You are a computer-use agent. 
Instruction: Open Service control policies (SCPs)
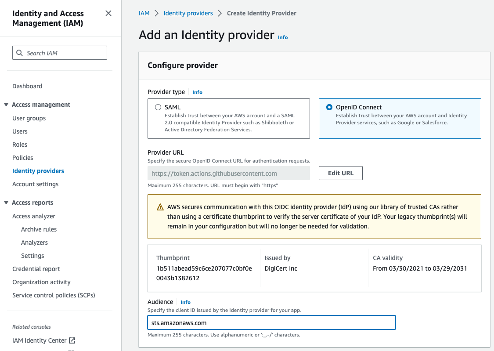(x=54, y=295)
